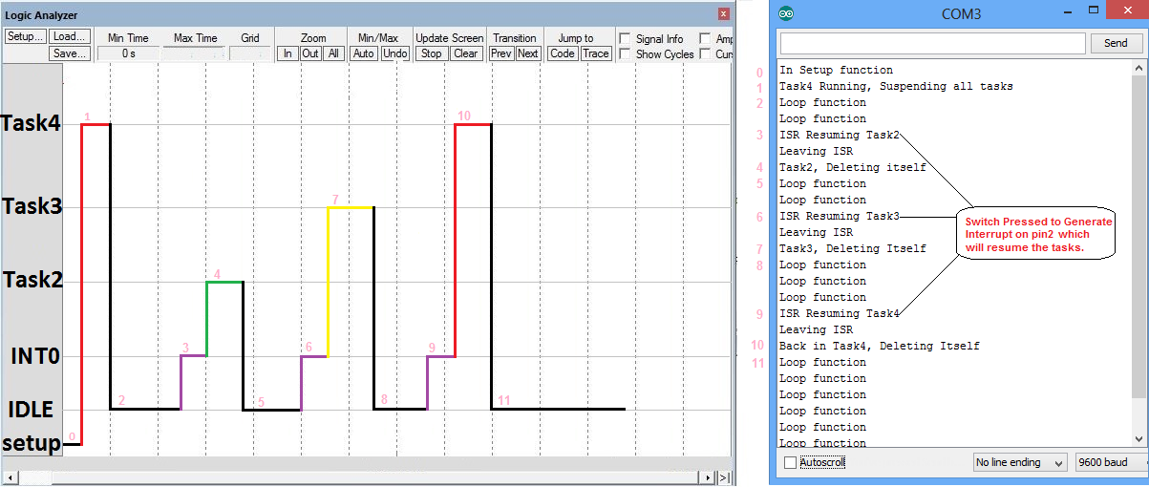
Task: Enable the Signal Info checkbox
Action: coord(624,39)
